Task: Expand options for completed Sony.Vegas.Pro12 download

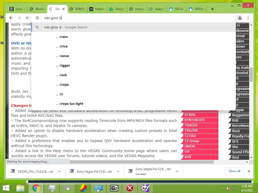Action: 118,171
